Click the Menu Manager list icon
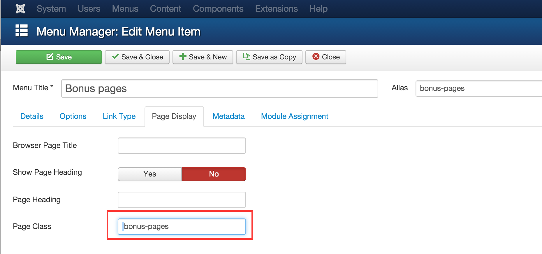 click(x=22, y=31)
